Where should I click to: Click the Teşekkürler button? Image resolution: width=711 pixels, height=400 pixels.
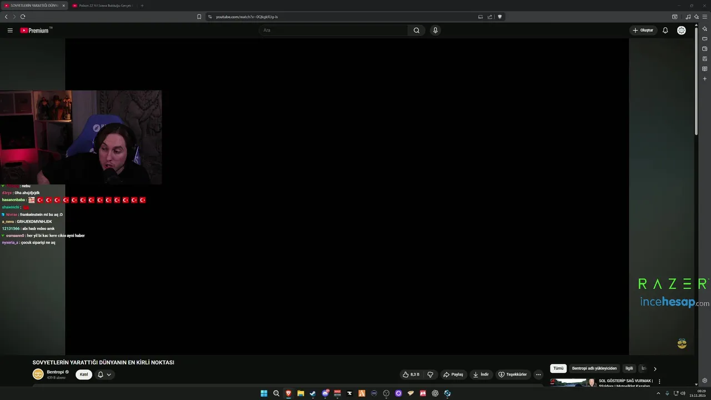click(x=512, y=374)
